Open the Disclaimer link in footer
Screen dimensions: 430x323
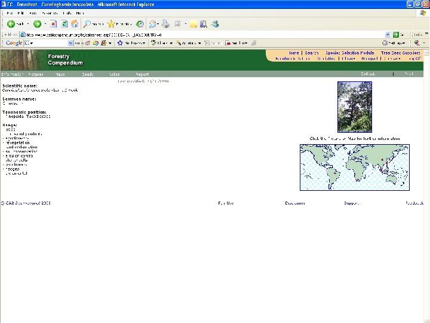[295, 203]
